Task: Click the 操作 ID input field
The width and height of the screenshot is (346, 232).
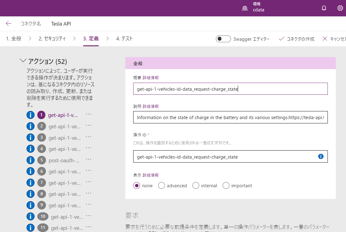Action: [x=230, y=156]
